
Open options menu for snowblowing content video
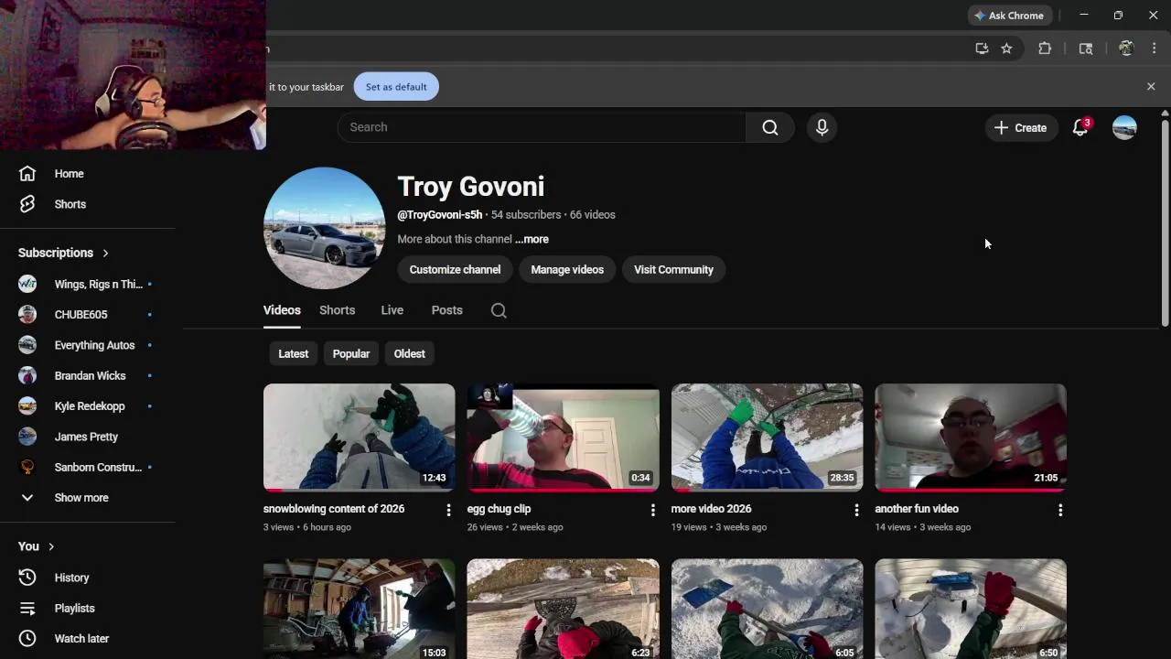(x=448, y=510)
